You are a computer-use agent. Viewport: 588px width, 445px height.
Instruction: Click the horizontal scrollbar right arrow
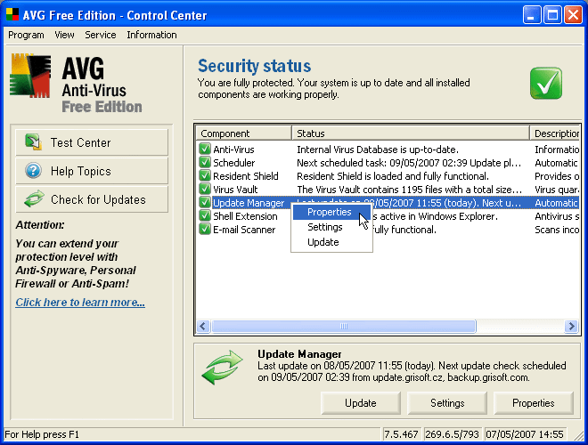pyautogui.click(x=571, y=326)
